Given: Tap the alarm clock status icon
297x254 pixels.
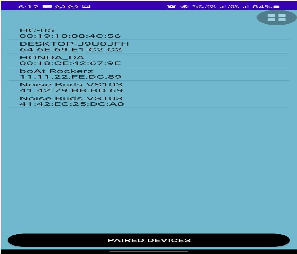Looking at the screenshot, I should tap(172, 7).
